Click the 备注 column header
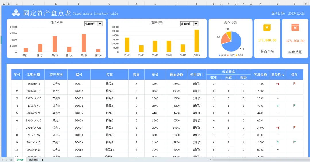310x162 pixels. coord(294,75)
